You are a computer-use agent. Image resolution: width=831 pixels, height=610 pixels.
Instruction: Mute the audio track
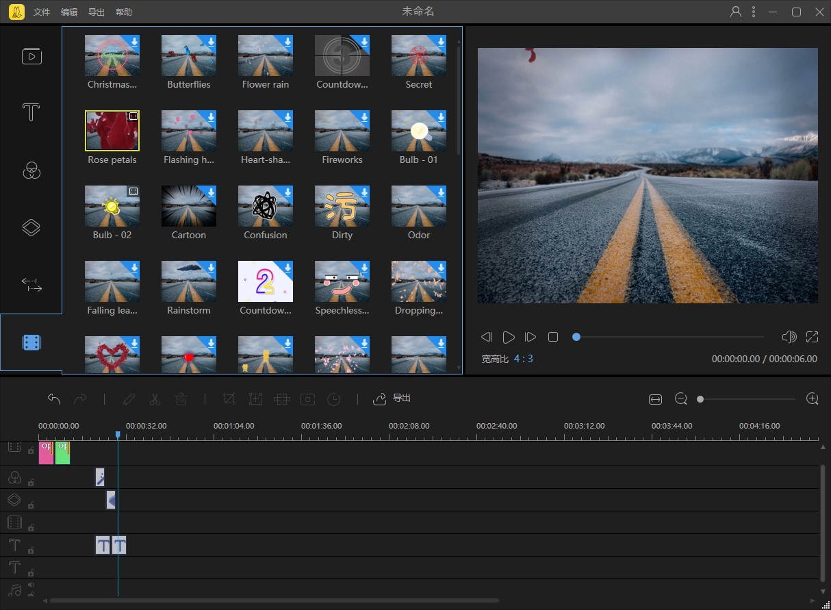point(31,585)
